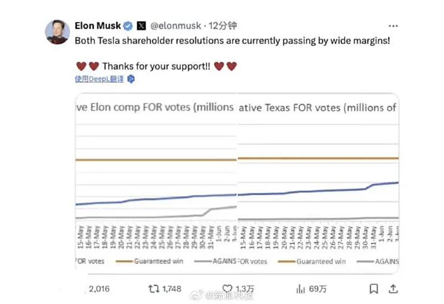The width and height of the screenshot is (444, 304).
Task: Click the retweet icon
Action: point(153,289)
